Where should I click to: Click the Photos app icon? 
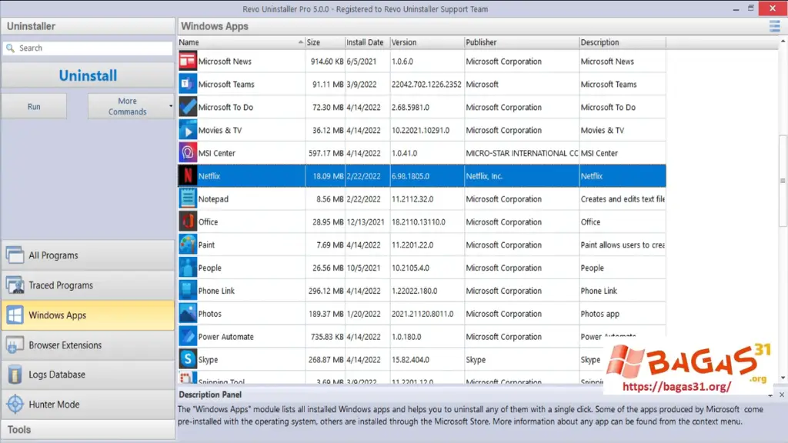[x=186, y=313]
